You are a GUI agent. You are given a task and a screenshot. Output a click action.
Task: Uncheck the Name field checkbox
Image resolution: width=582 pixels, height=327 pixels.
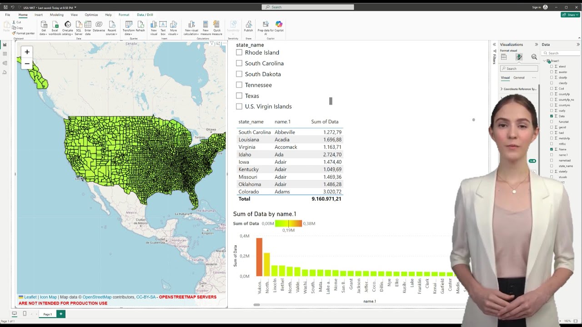click(552, 149)
